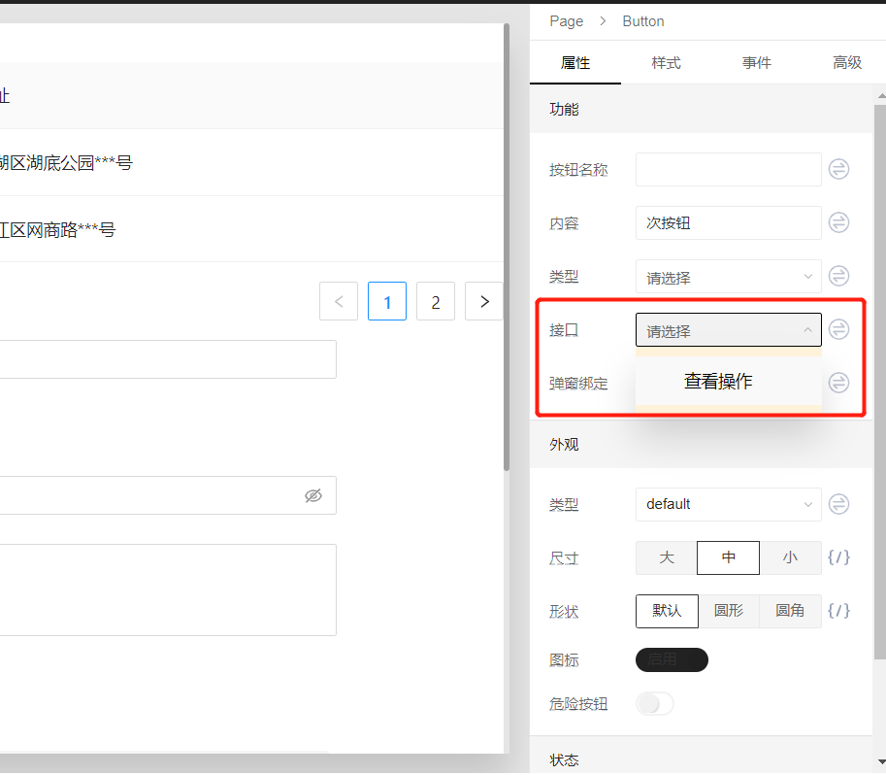Click the previous page arrow in pagination
The image size is (886, 775).
tap(339, 301)
